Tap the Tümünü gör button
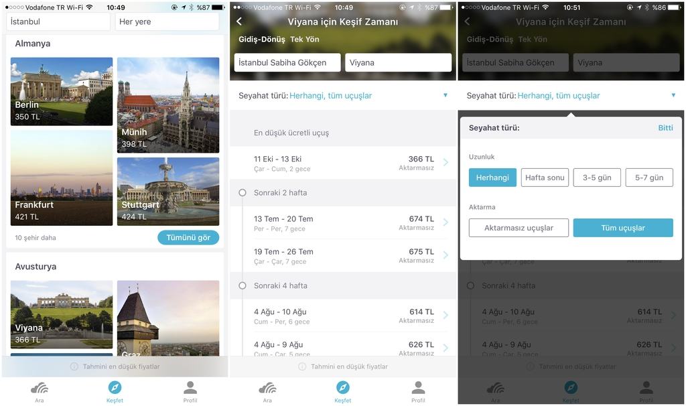Screen dimensions: 686x406 pos(188,238)
